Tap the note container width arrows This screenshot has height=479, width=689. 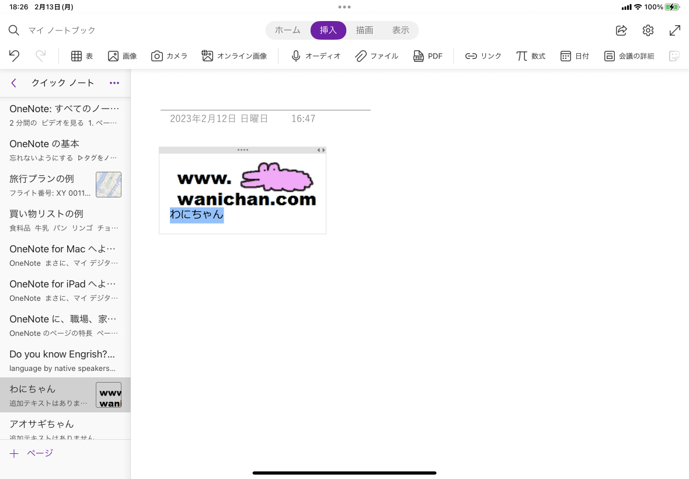pyautogui.click(x=321, y=150)
